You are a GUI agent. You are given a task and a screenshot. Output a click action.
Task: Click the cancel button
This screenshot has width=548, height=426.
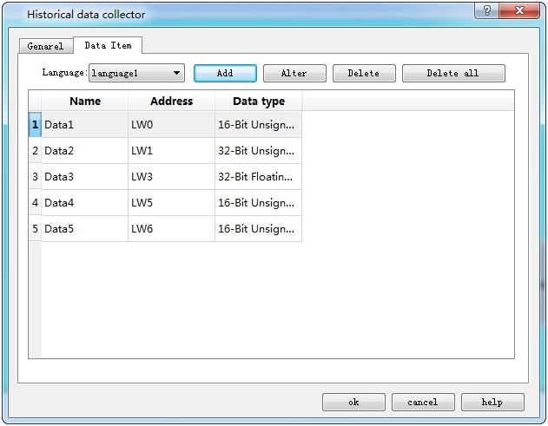click(x=423, y=402)
